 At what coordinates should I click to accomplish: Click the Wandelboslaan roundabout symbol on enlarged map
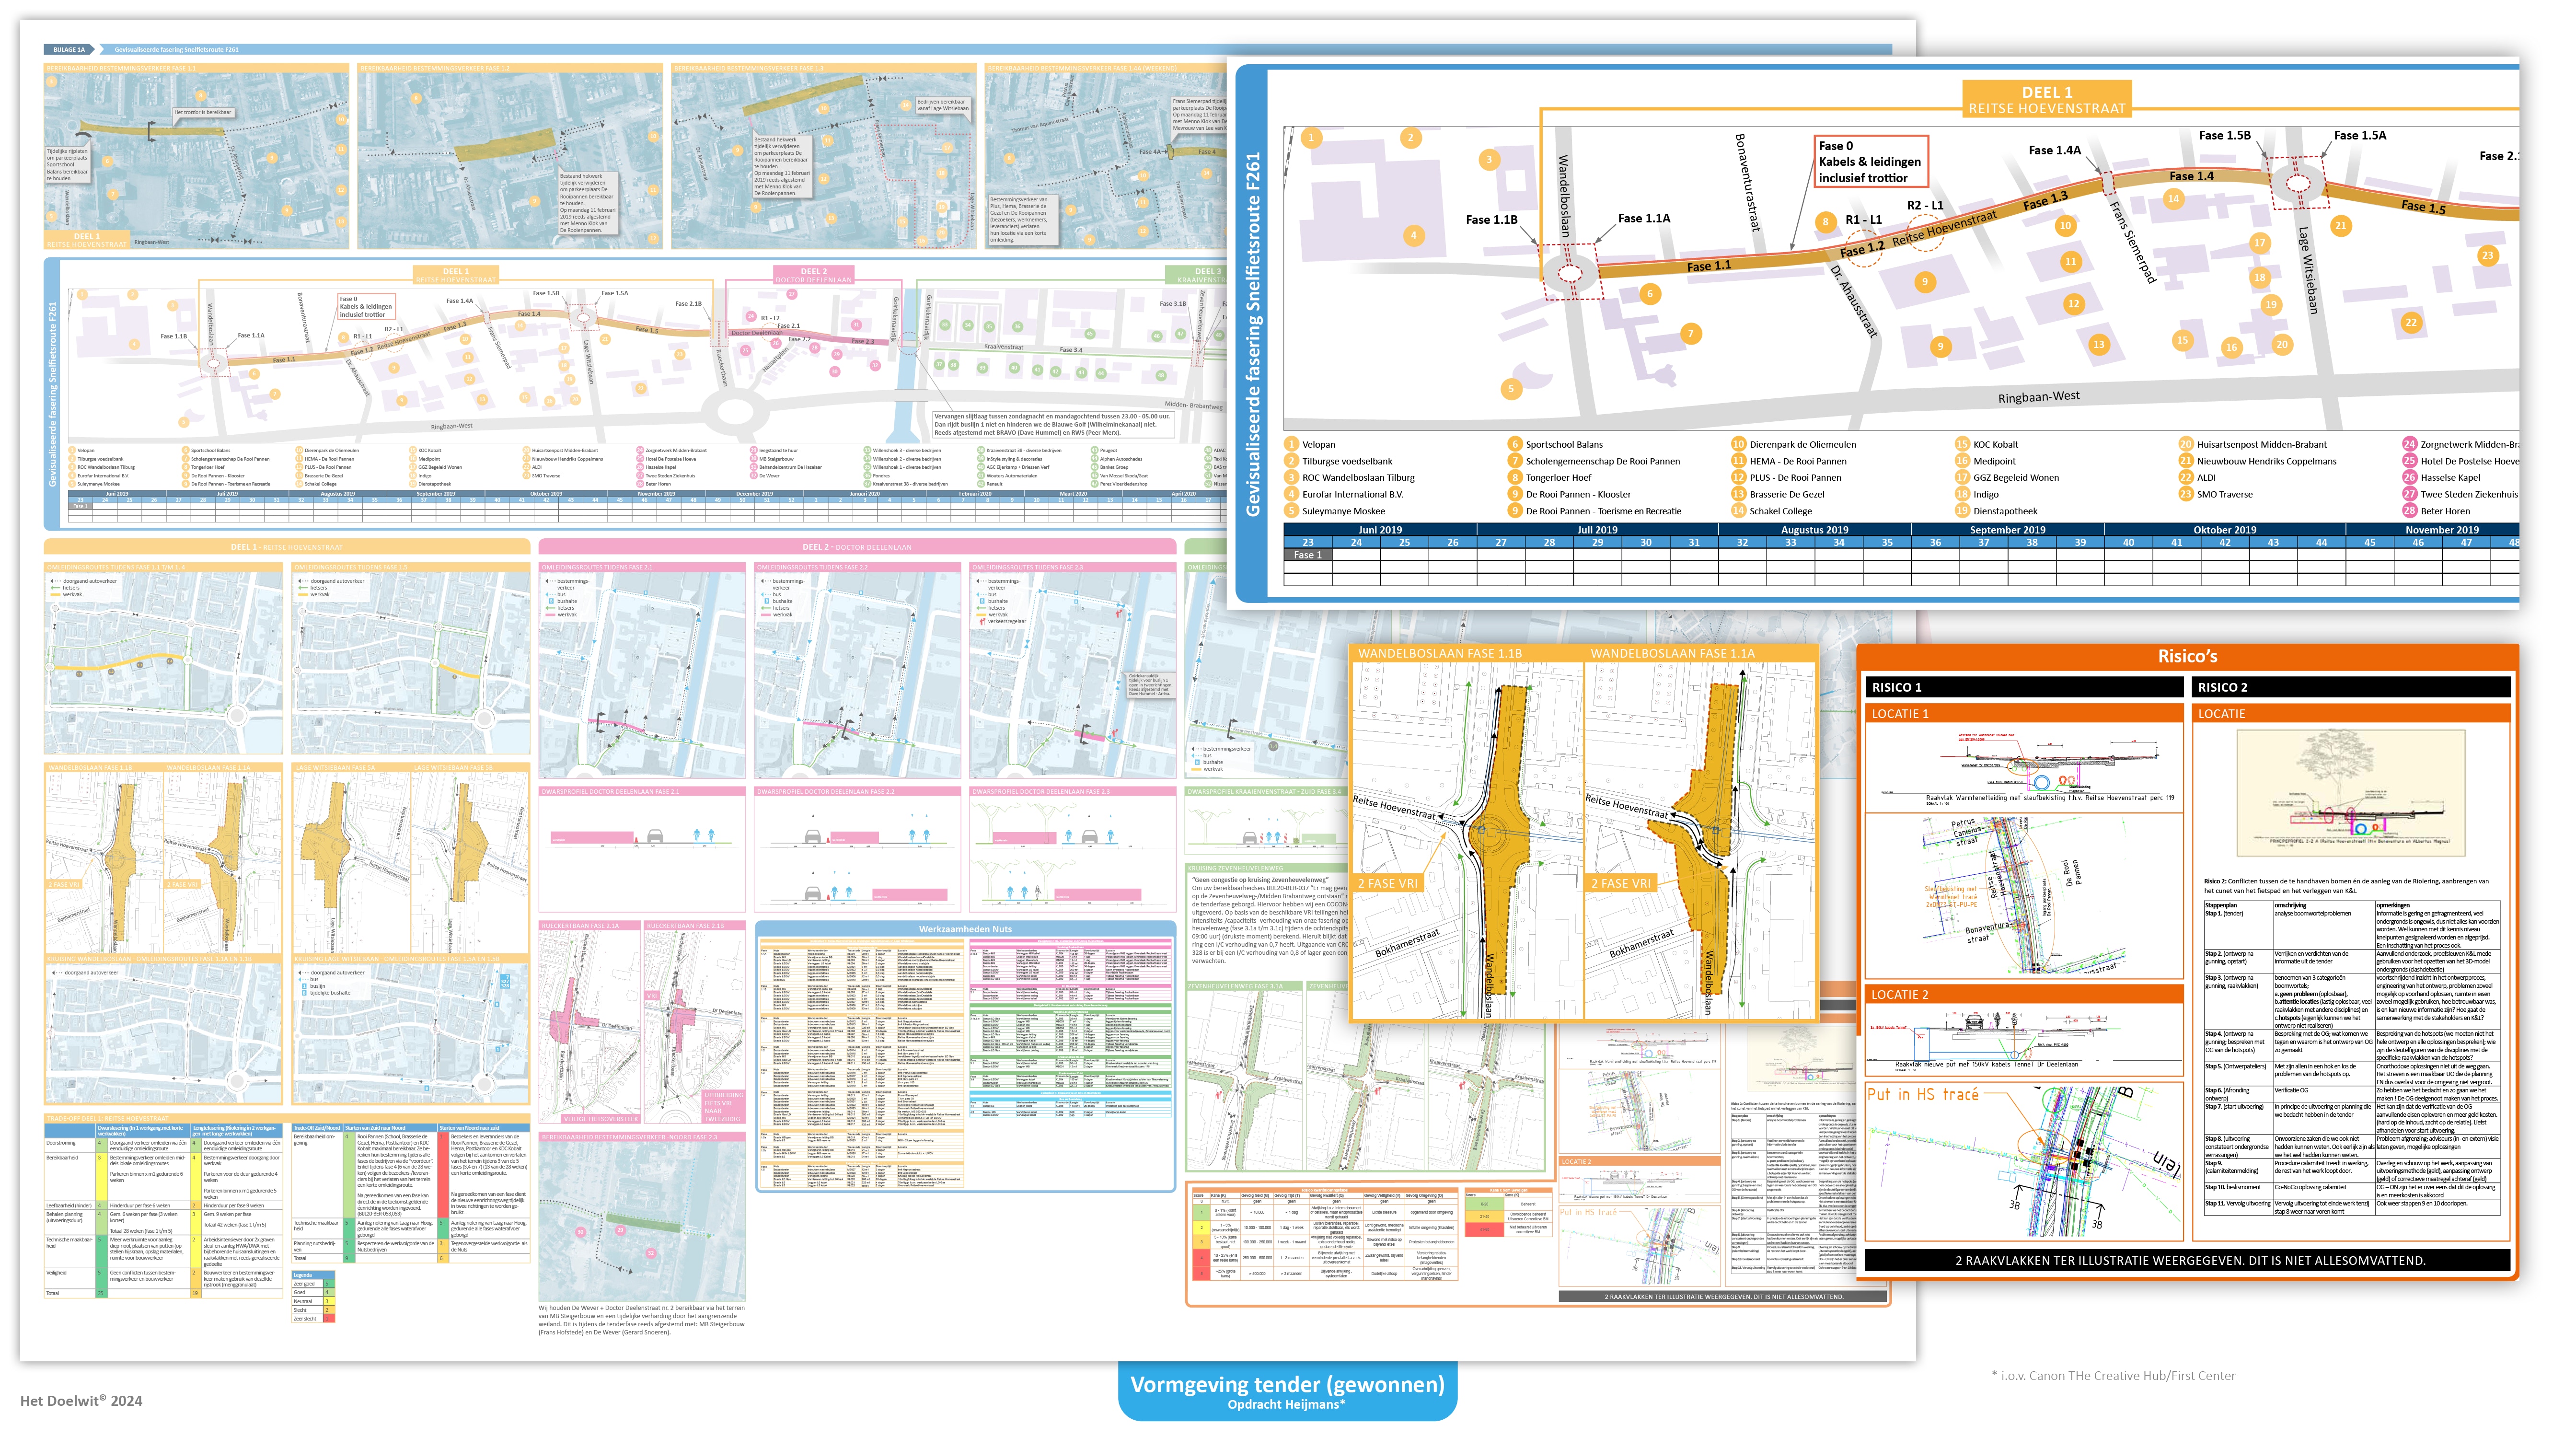pyautogui.click(x=1570, y=273)
